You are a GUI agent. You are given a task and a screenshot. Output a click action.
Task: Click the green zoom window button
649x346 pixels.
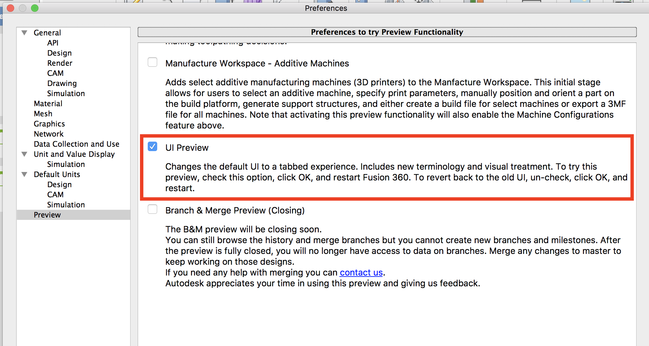pyautogui.click(x=35, y=8)
